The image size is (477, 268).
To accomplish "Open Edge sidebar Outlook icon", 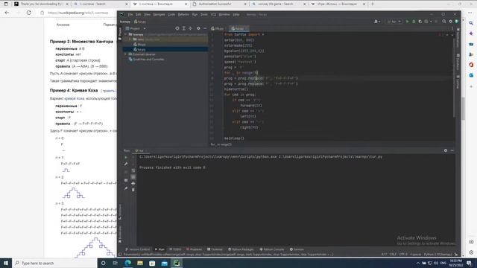I will [x=471, y=75].
